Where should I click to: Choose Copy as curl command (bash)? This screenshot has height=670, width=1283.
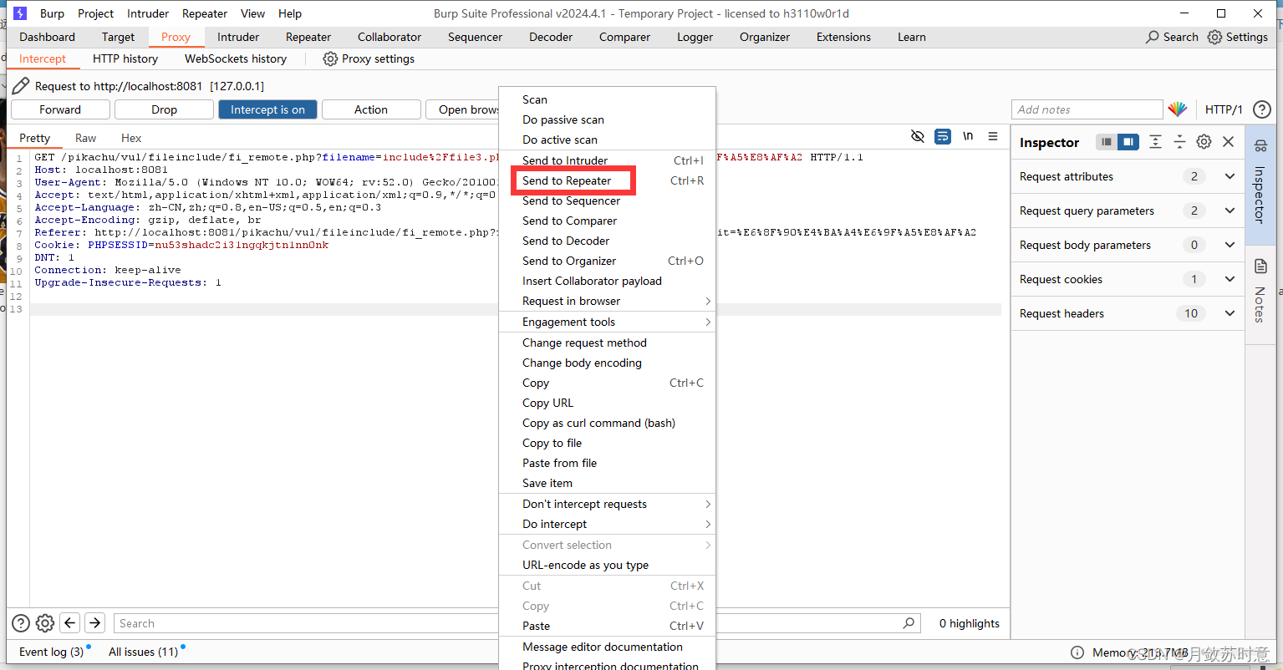pos(608,423)
